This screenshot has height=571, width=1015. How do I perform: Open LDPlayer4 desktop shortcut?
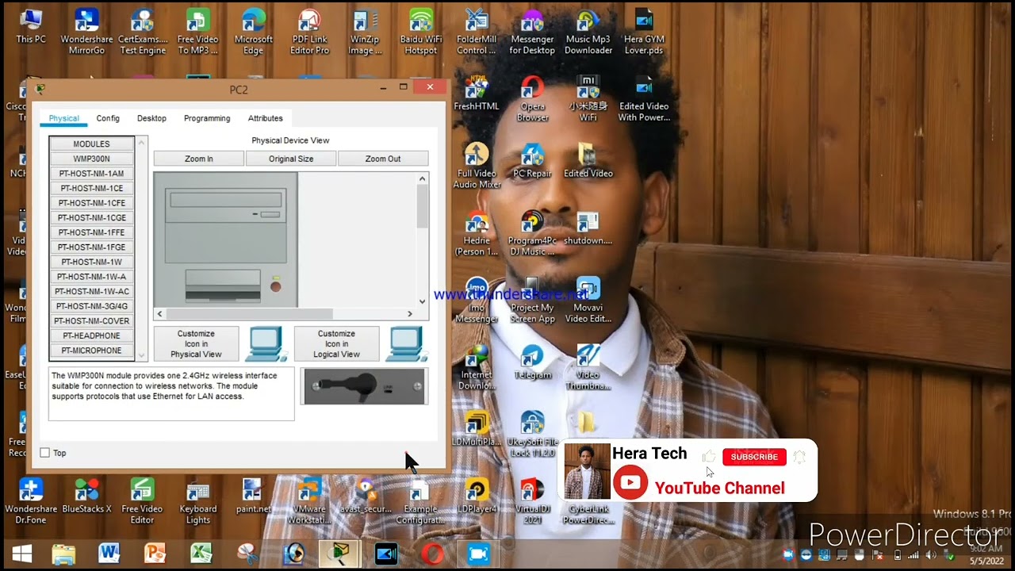click(477, 496)
